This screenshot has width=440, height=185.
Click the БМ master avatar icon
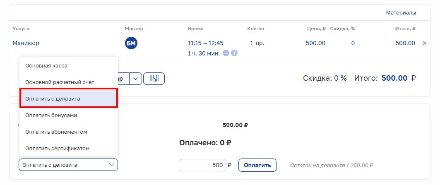point(131,43)
